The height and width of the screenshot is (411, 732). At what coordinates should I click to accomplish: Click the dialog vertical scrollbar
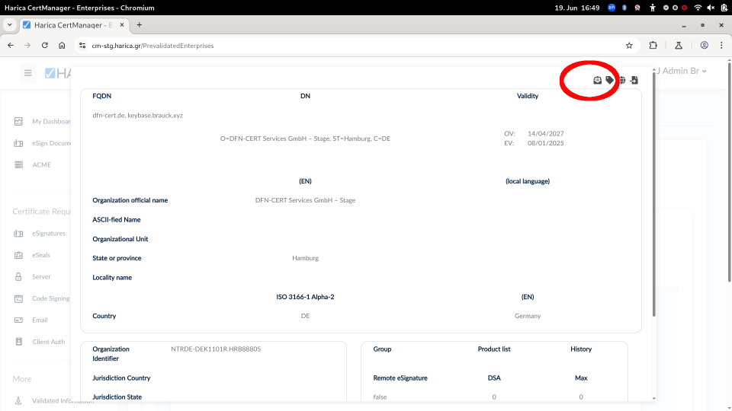click(x=653, y=194)
